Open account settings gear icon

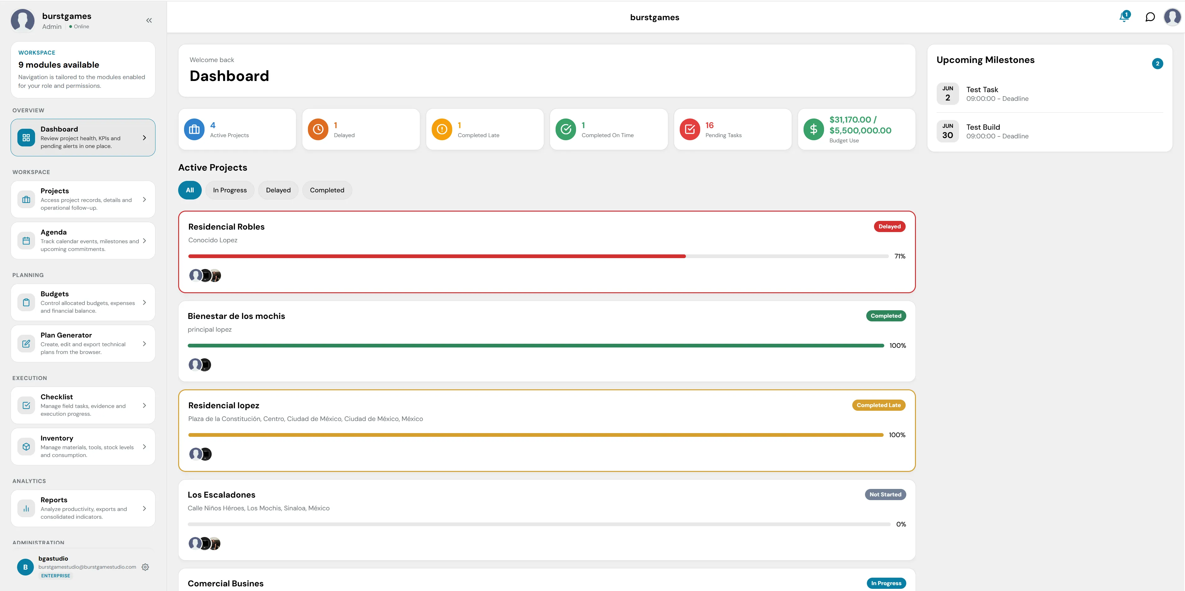(x=145, y=566)
